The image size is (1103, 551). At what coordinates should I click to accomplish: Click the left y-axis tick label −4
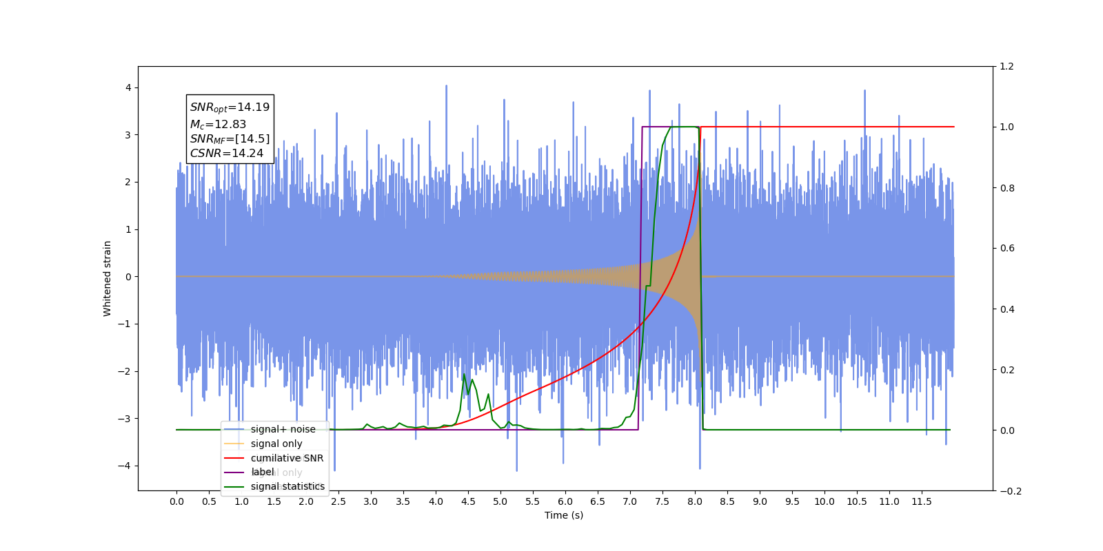pyautogui.click(x=124, y=466)
